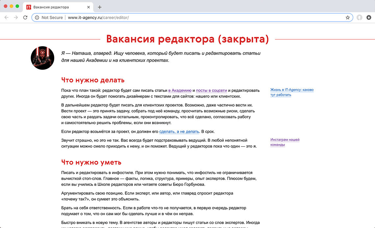Open a new tab with plus button
This screenshot has width=375, height=228.
(100, 7)
